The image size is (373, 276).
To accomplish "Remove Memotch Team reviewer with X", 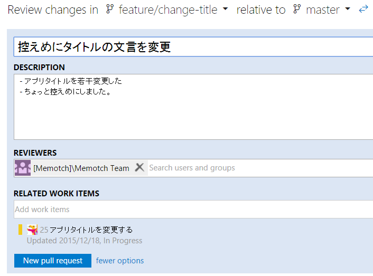I will 139,167.
